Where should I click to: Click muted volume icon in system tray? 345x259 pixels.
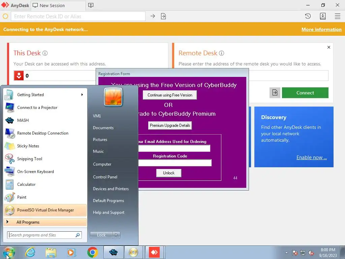pyautogui.click(x=311, y=253)
